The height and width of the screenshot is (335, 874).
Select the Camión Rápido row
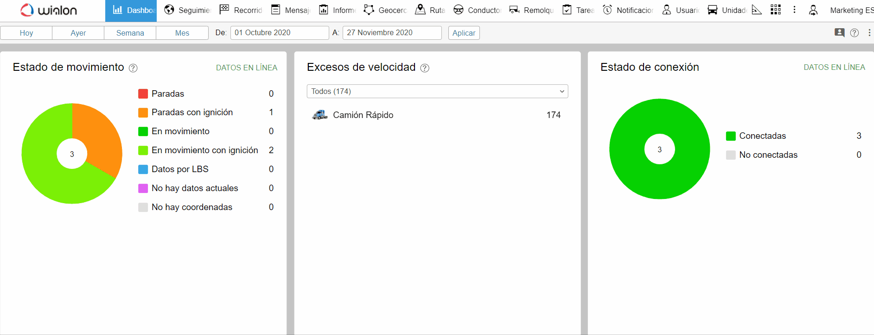(438, 115)
